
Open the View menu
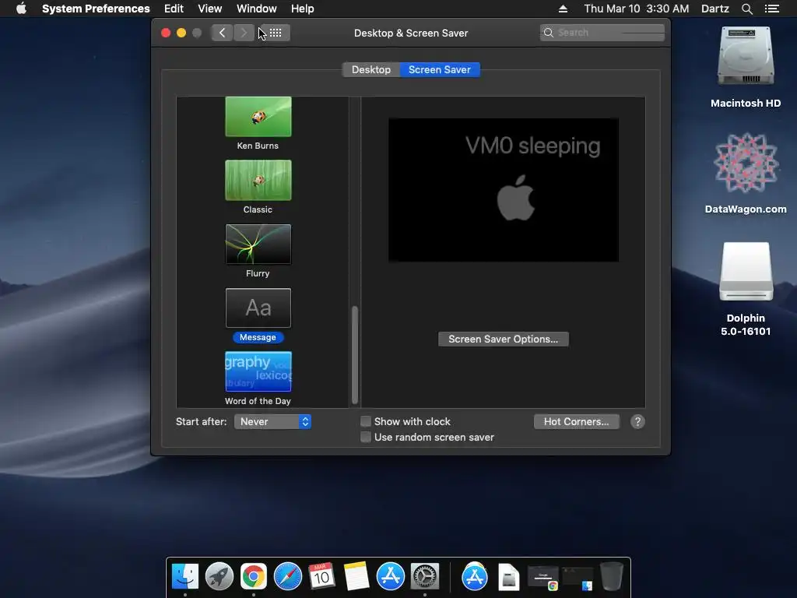[210, 9]
